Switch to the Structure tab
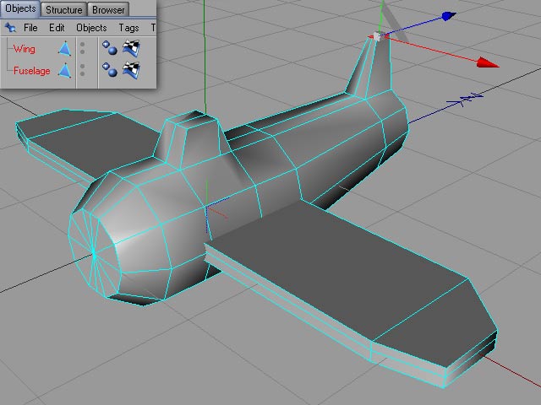Screen dimensions: 541x405 pyautogui.click(x=64, y=9)
